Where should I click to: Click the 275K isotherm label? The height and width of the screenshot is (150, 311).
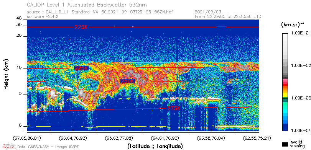tap(174, 108)
